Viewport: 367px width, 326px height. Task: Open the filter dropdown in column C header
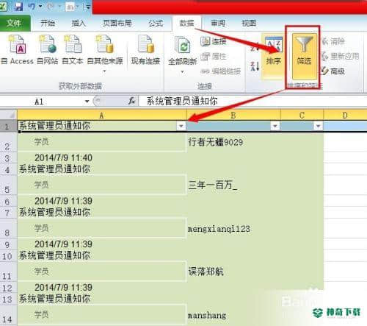pos(318,126)
